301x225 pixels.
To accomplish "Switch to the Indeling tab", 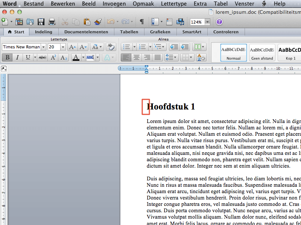I will [x=44, y=32].
